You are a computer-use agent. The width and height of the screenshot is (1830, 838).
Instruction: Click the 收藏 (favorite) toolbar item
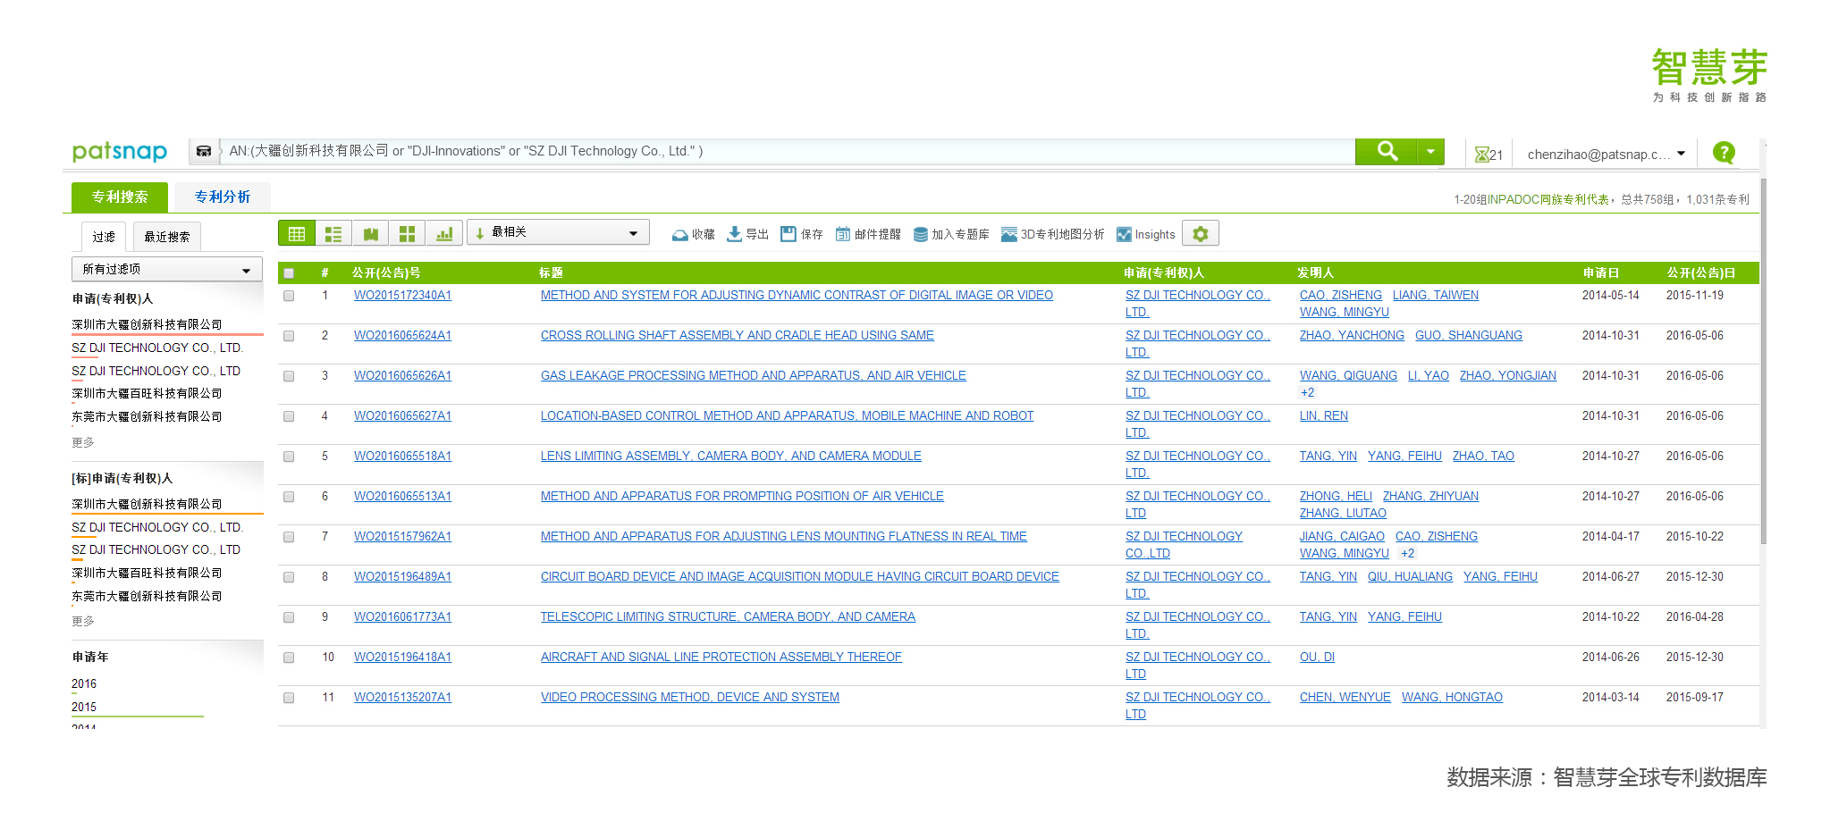pyautogui.click(x=694, y=234)
